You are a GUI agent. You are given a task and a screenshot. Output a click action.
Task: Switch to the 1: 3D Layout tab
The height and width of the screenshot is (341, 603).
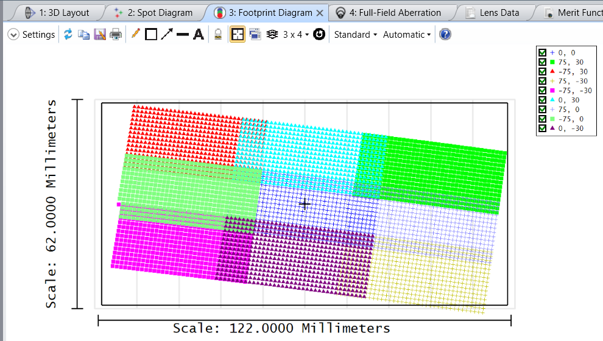click(x=59, y=13)
